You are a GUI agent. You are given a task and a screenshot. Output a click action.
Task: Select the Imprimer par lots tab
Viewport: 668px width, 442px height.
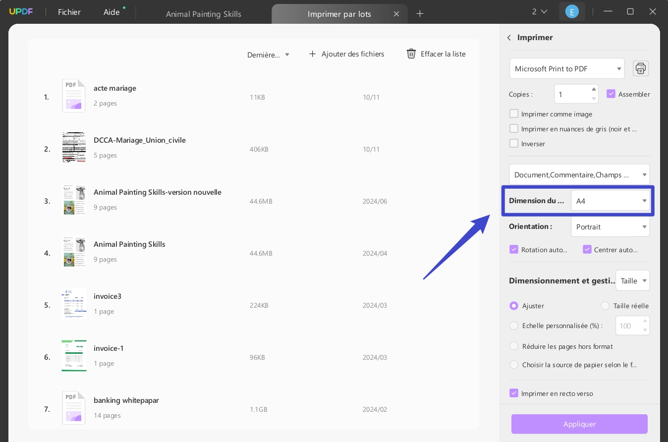[x=339, y=14]
